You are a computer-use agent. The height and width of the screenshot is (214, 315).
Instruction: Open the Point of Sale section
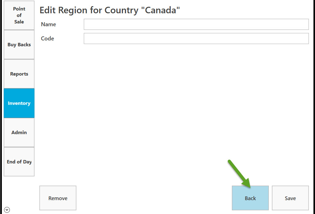click(19, 15)
